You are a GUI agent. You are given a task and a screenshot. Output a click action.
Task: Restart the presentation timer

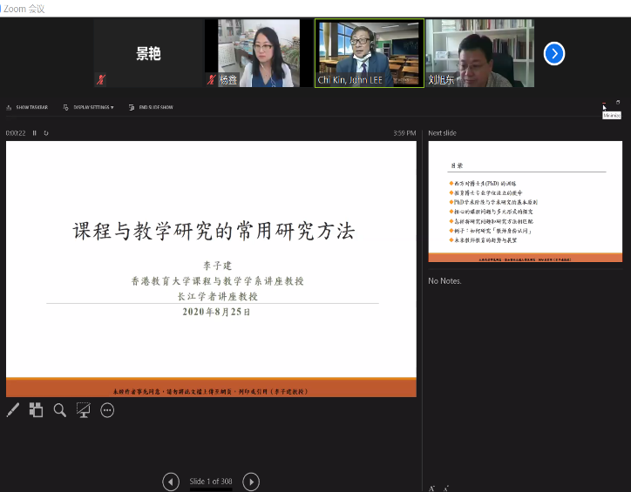coord(46,133)
